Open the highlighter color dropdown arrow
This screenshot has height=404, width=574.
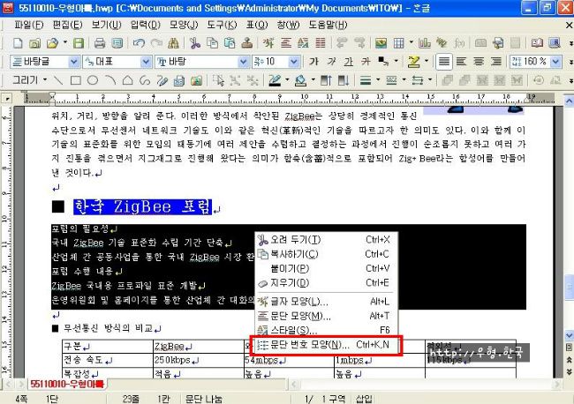pyautogui.click(x=427, y=61)
